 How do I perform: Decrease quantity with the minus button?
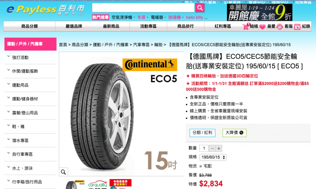pyautogui.click(x=212, y=149)
